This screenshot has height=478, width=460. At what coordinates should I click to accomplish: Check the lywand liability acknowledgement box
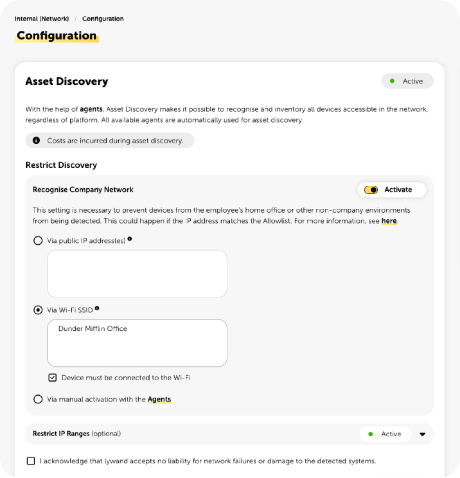[x=31, y=461]
